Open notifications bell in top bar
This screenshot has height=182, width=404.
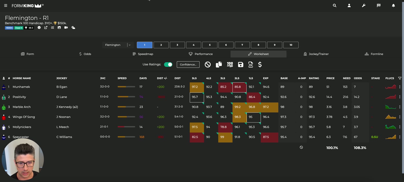(x=393, y=6)
